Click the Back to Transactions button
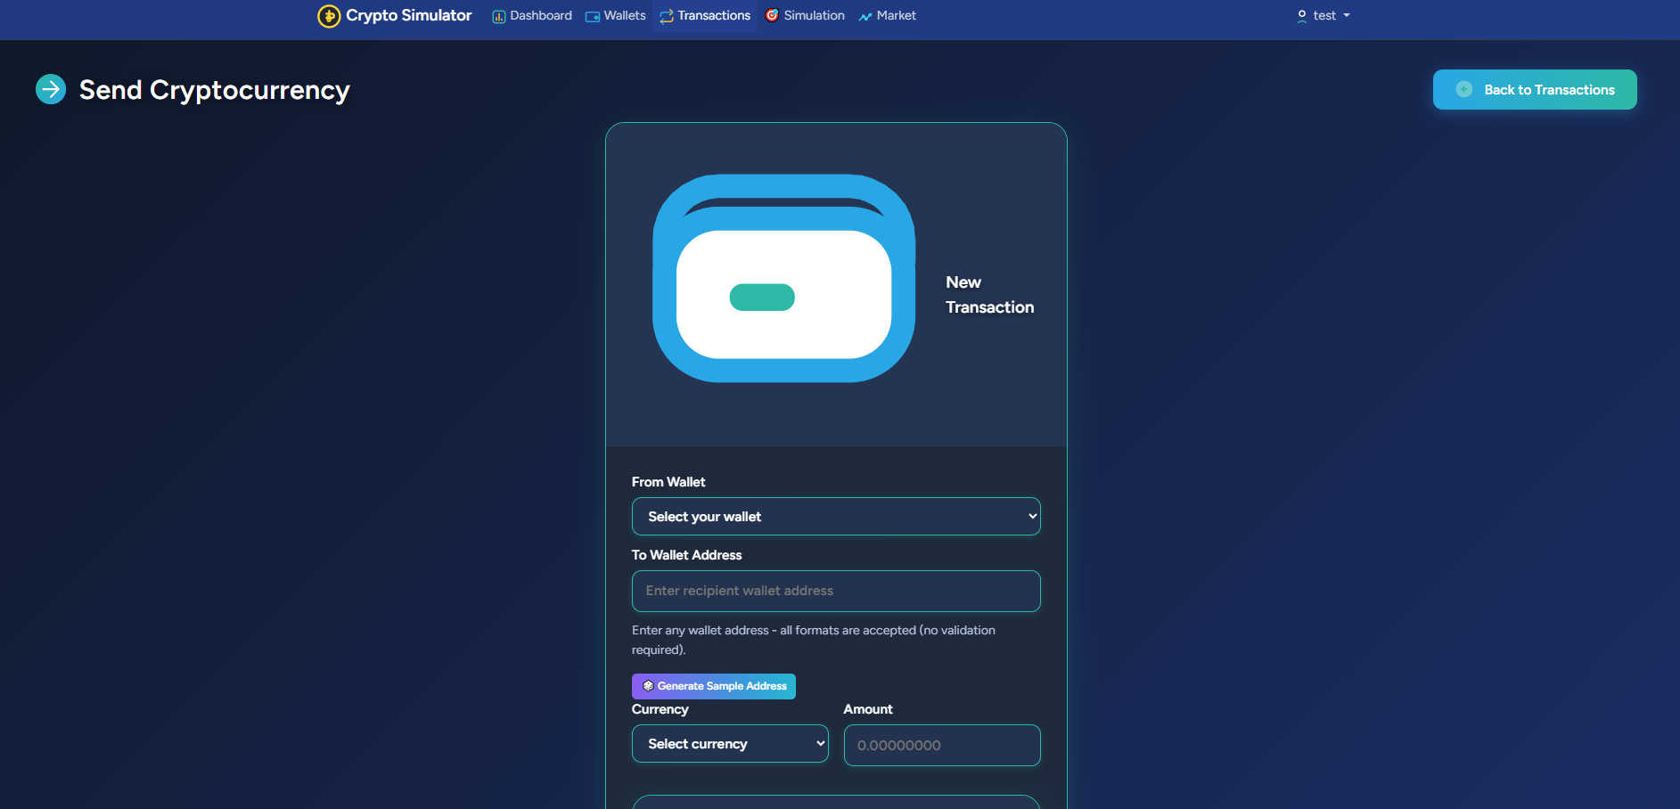 [x=1535, y=90]
